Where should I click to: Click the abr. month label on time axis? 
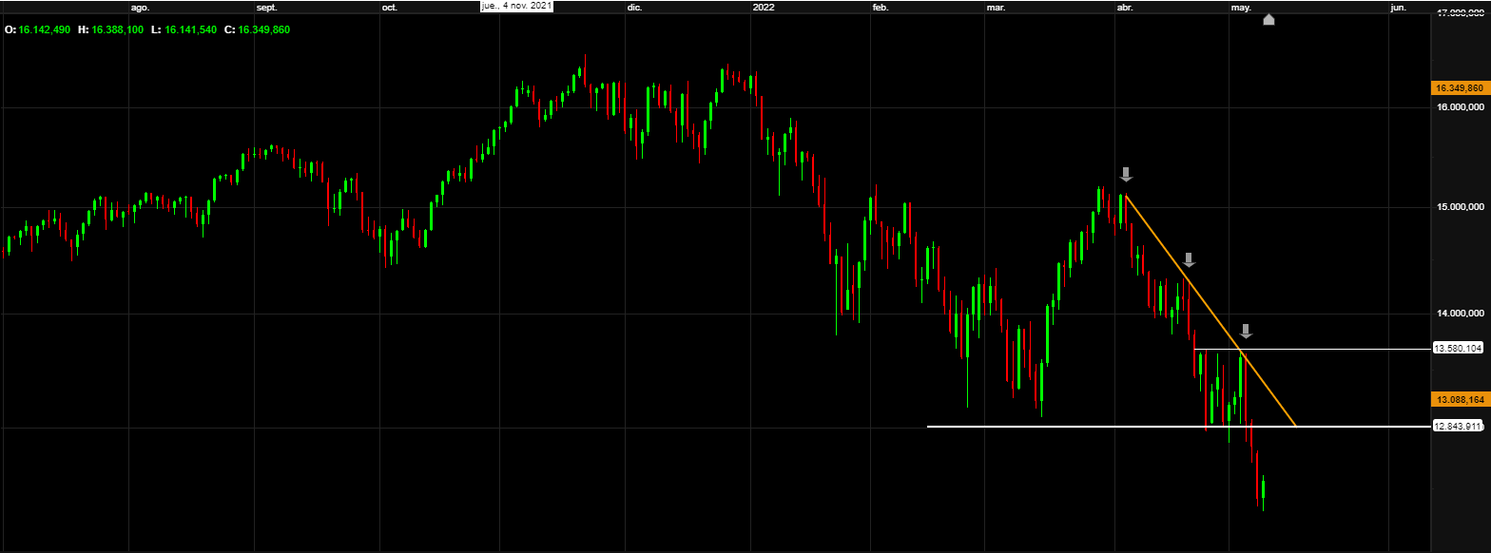[1125, 7]
